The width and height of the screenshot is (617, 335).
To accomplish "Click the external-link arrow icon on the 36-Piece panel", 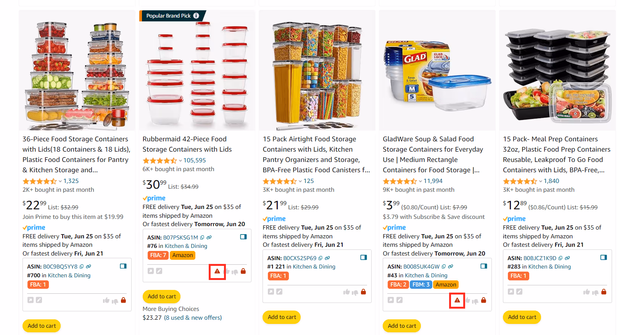I will click(31, 299).
